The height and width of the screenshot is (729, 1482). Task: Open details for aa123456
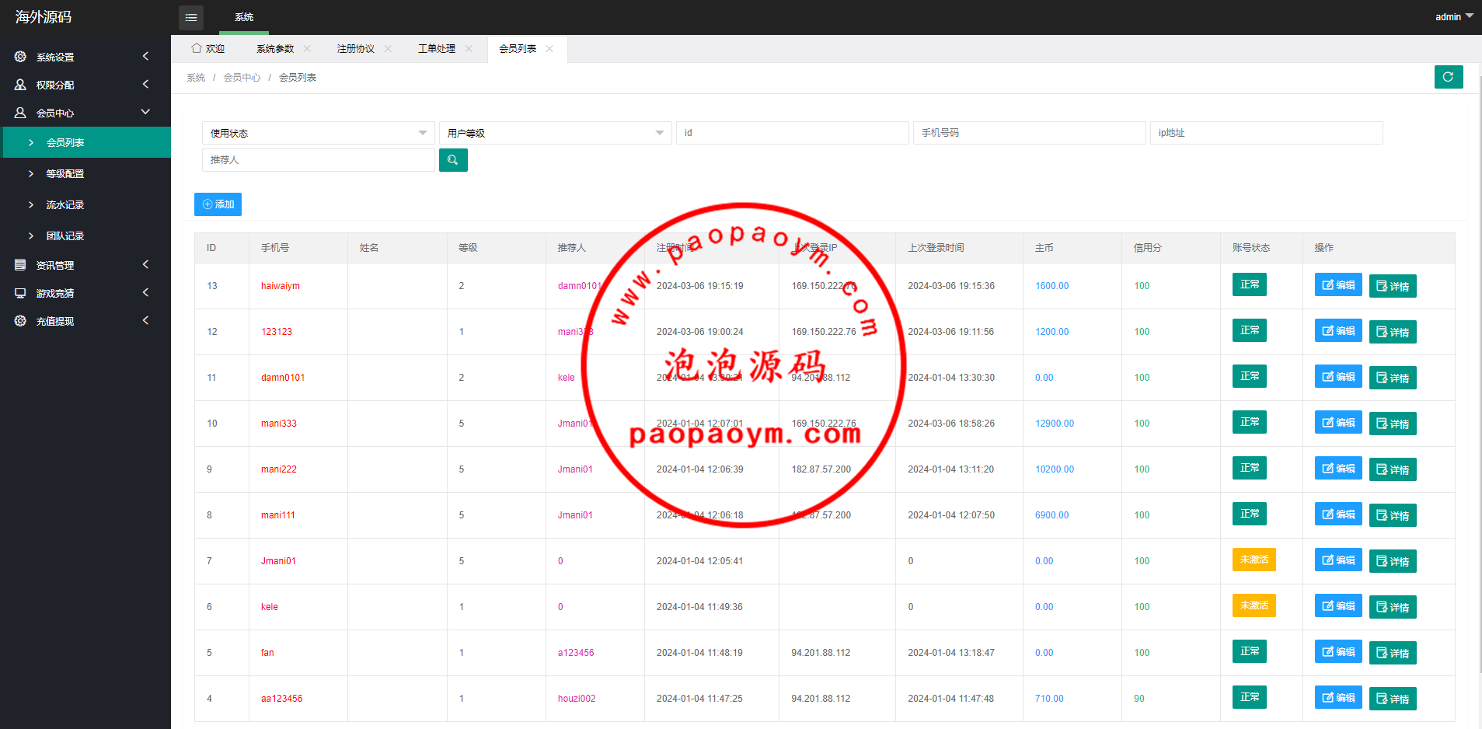pos(1393,699)
